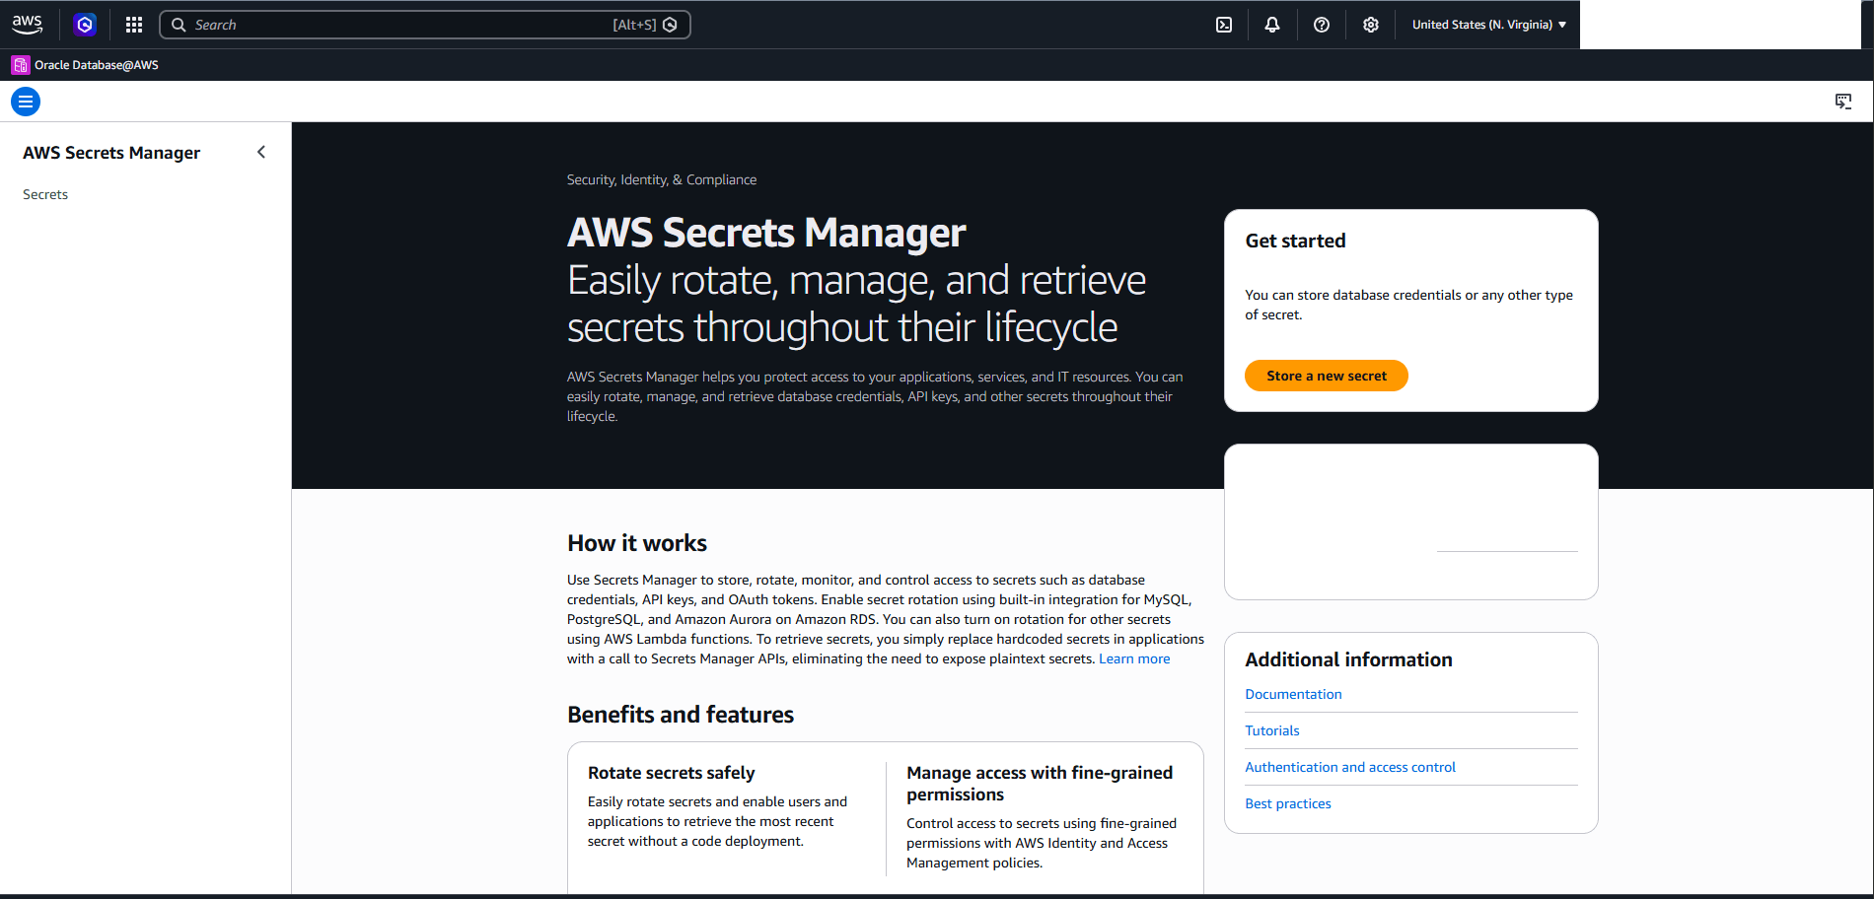This screenshot has width=1874, height=899.
Task: Click the Benefits and features heading
Action: click(681, 715)
